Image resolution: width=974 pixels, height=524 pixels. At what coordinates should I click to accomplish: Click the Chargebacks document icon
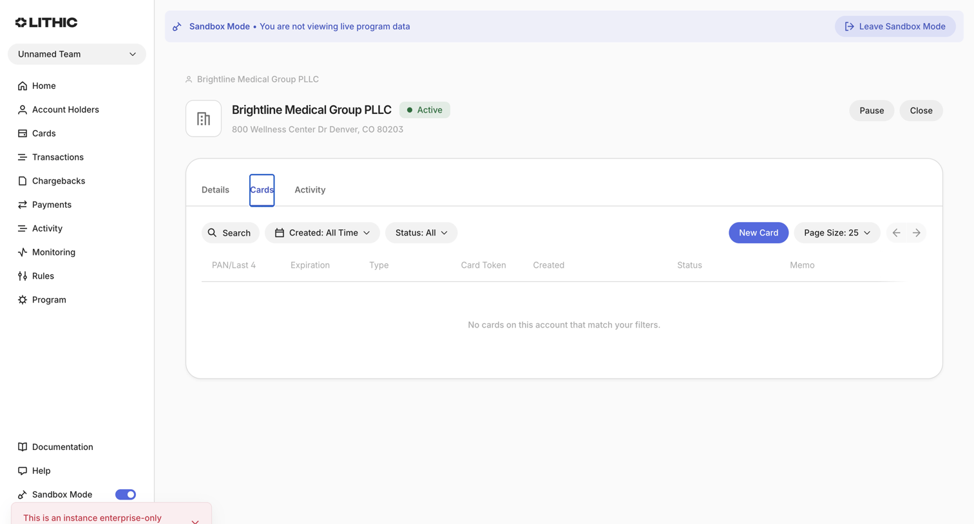23,181
